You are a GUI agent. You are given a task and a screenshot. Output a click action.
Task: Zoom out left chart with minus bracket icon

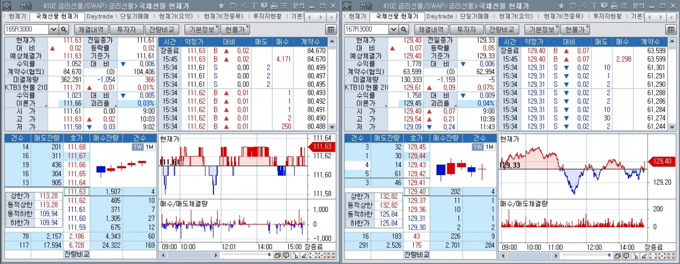point(313,256)
